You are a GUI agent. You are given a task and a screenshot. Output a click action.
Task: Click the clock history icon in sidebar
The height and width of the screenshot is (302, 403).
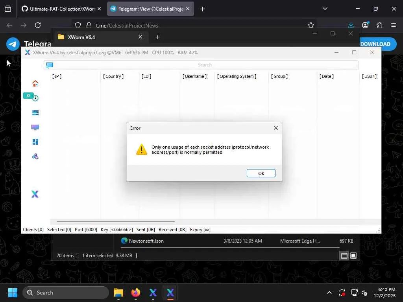pyautogui.click(x=36, y=98)
